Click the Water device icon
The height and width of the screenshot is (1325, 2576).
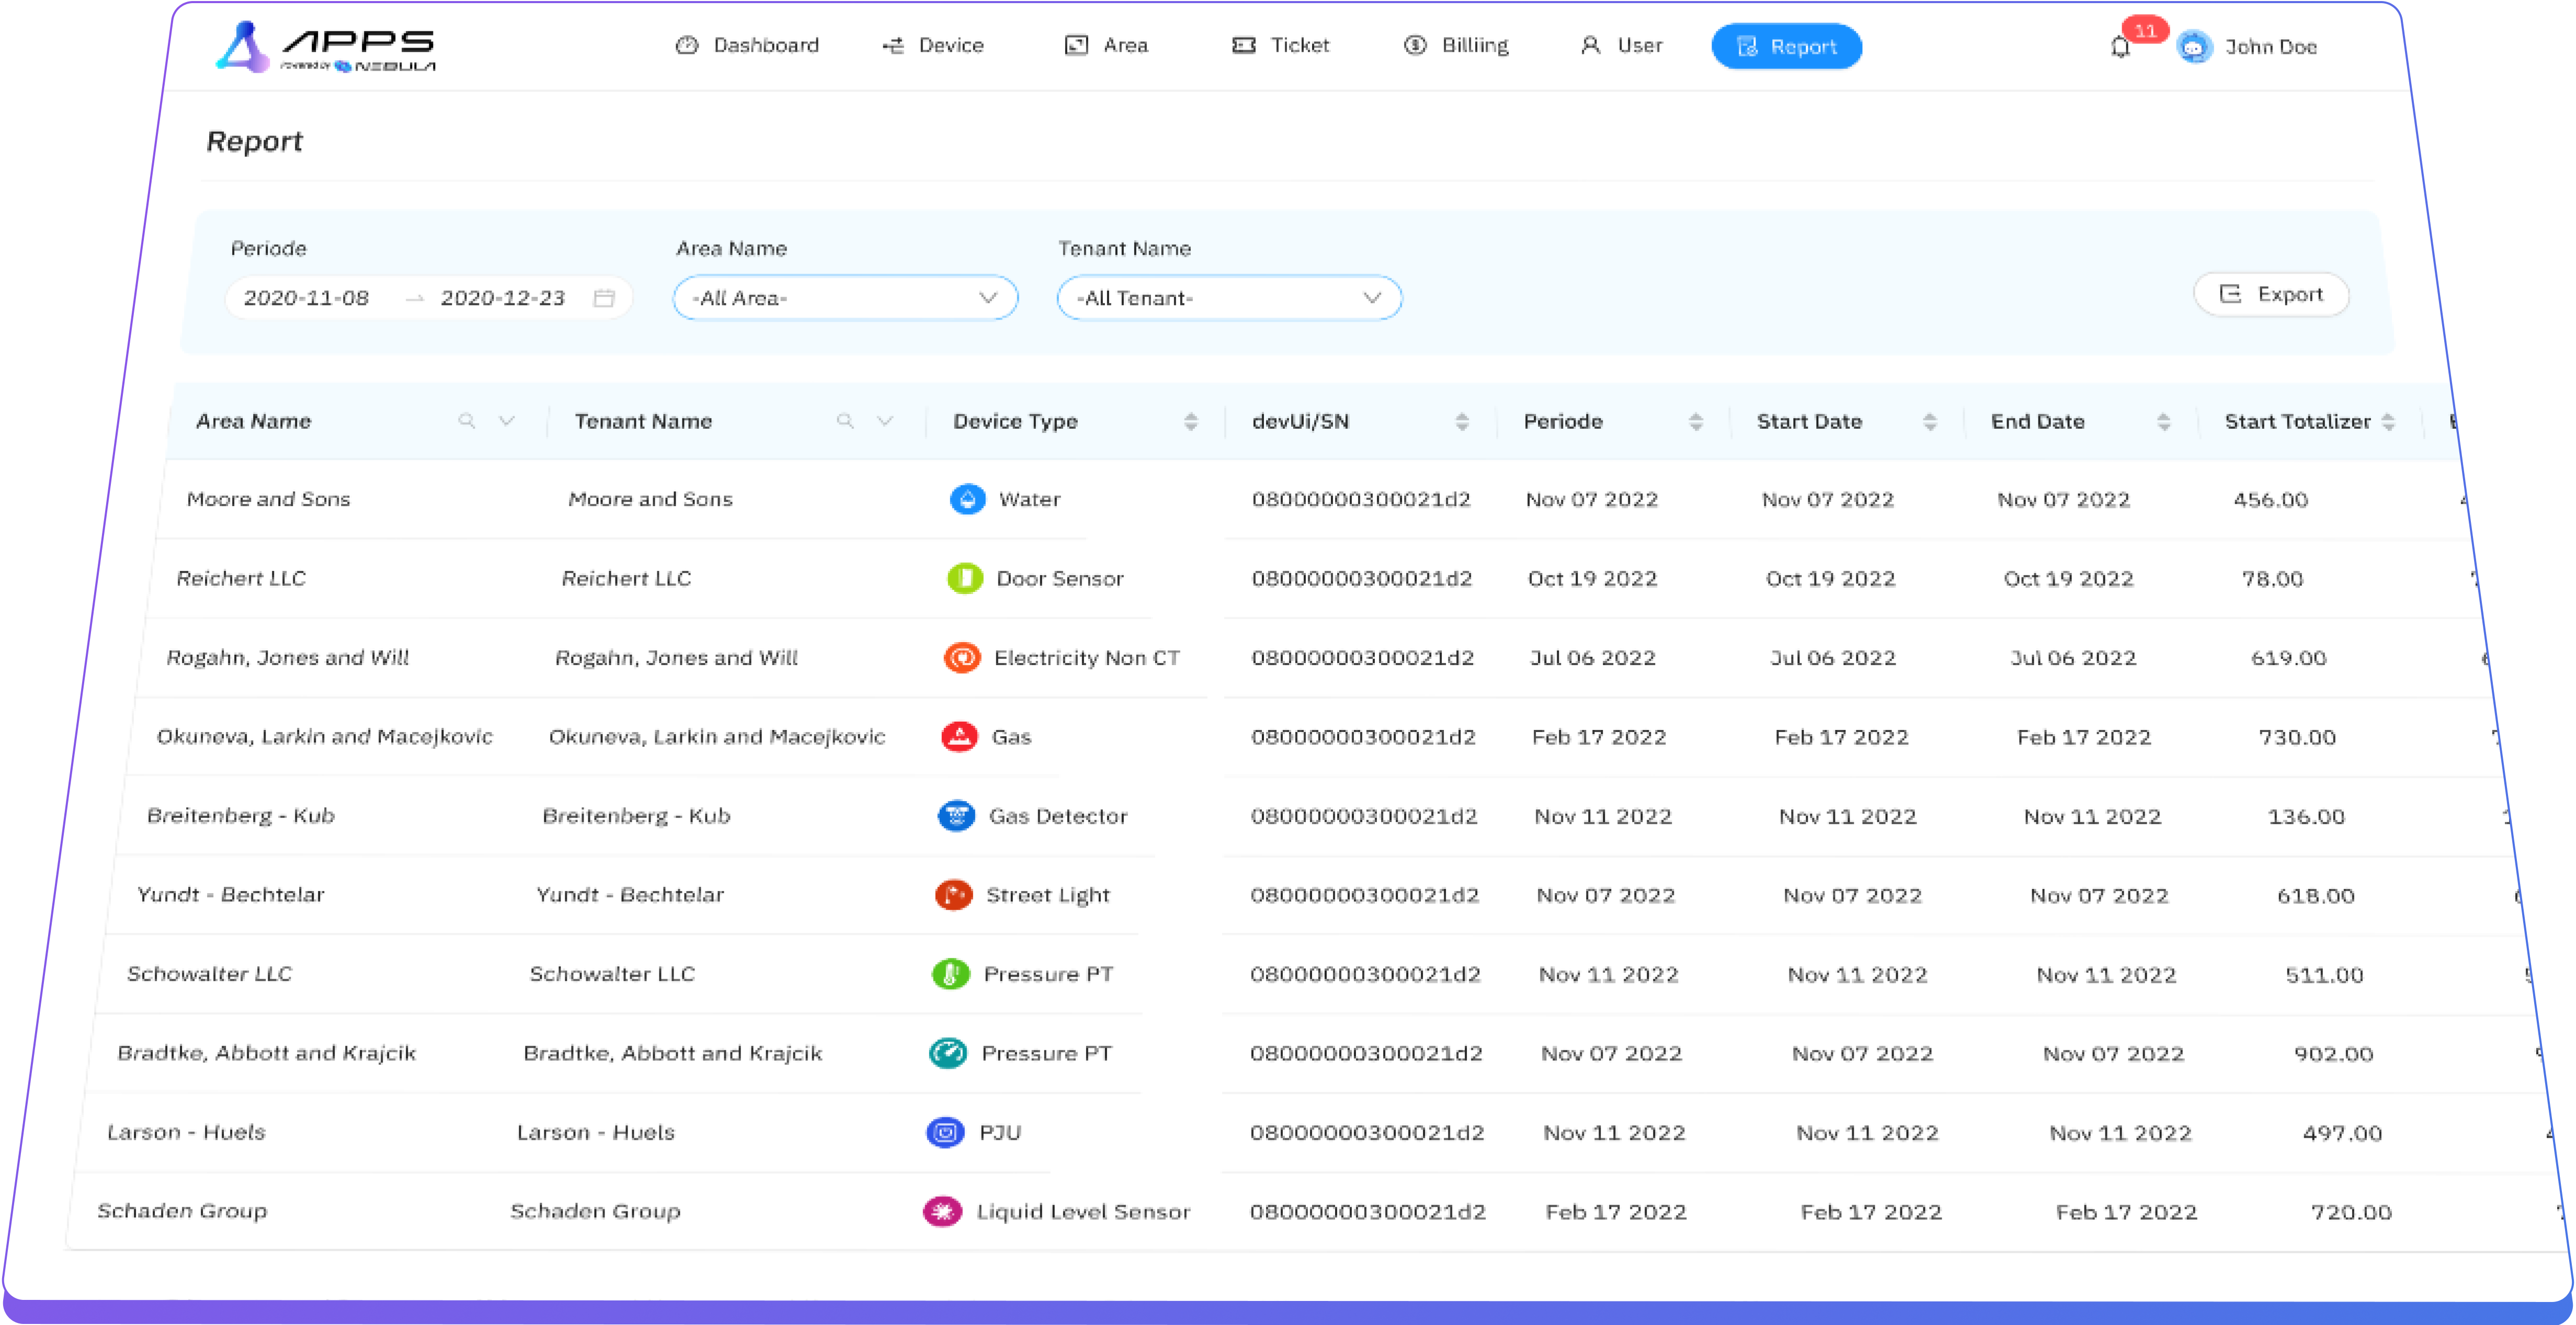tap(967, 499)
